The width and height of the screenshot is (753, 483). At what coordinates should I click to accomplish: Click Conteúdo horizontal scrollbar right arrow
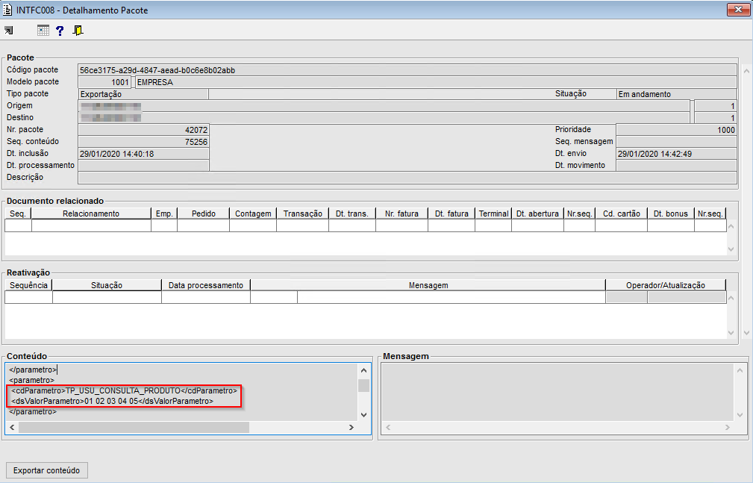(x=351, y=427)
